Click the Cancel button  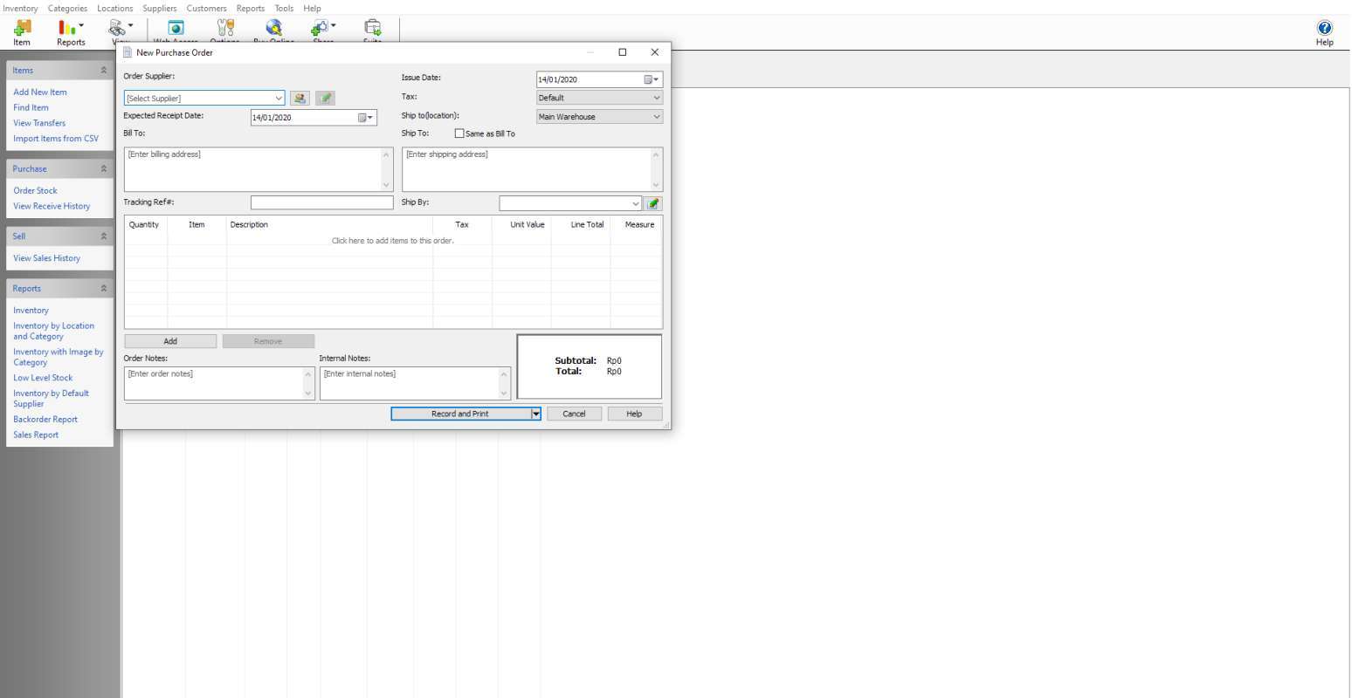pyautogui.click(x=574, y=414)
